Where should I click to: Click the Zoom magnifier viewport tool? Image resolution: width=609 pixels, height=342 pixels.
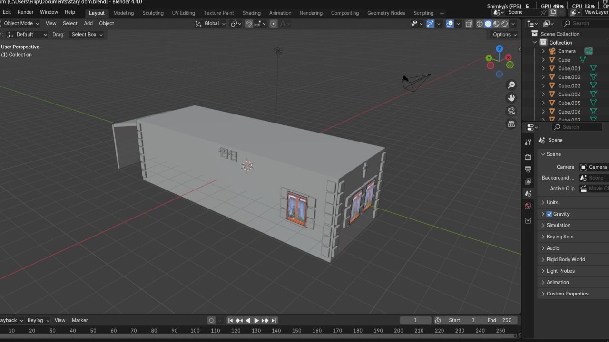(511, 85)
